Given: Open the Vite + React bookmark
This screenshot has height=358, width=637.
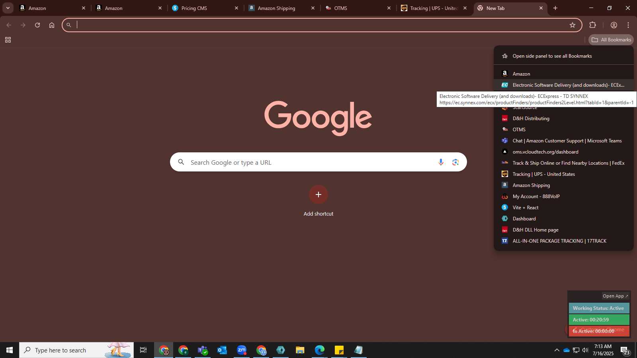Looking at the screenshot, I should click(563, 208).
